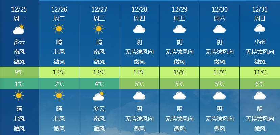Click the sunny daytime icon for 12/27
The image size is (280, 135).
tap(99, 29)
